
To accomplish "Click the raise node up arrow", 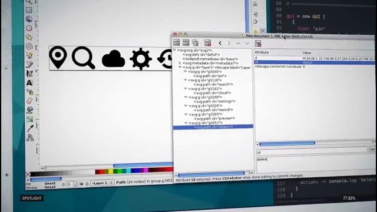I will point(238,44).
